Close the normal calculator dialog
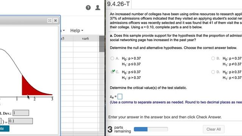Image resolution: width=242 pixels, height=136 pixels. 56,20
